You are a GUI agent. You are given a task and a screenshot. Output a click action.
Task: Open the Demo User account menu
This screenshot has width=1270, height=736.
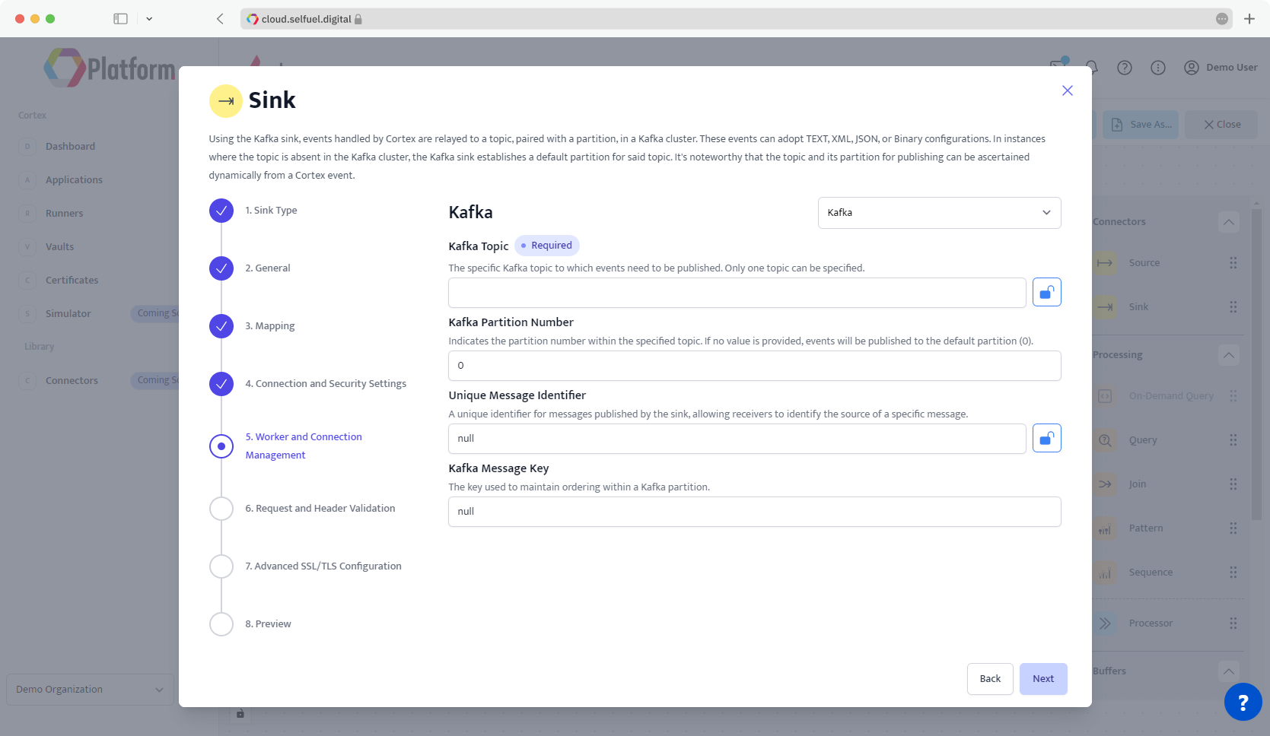(x=1221, y=68)
